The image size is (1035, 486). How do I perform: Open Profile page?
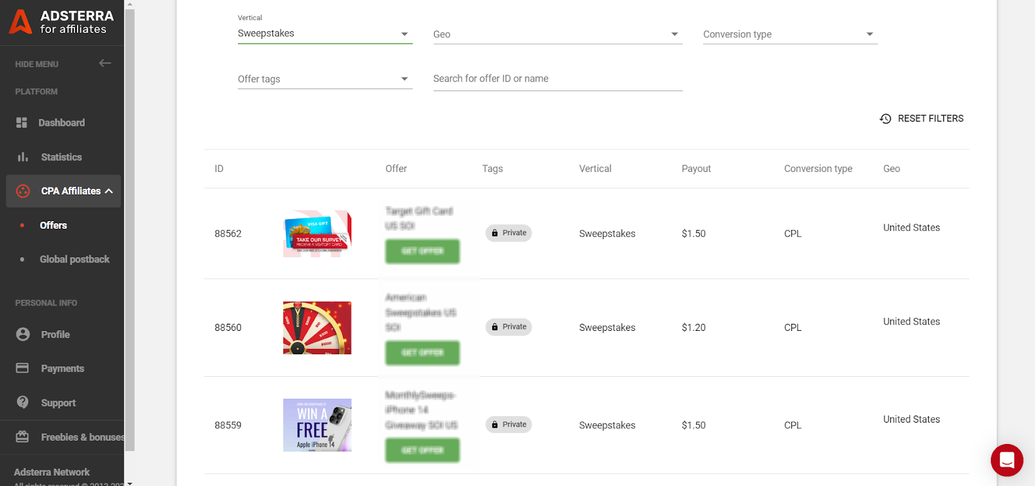(x=55, y=335)
